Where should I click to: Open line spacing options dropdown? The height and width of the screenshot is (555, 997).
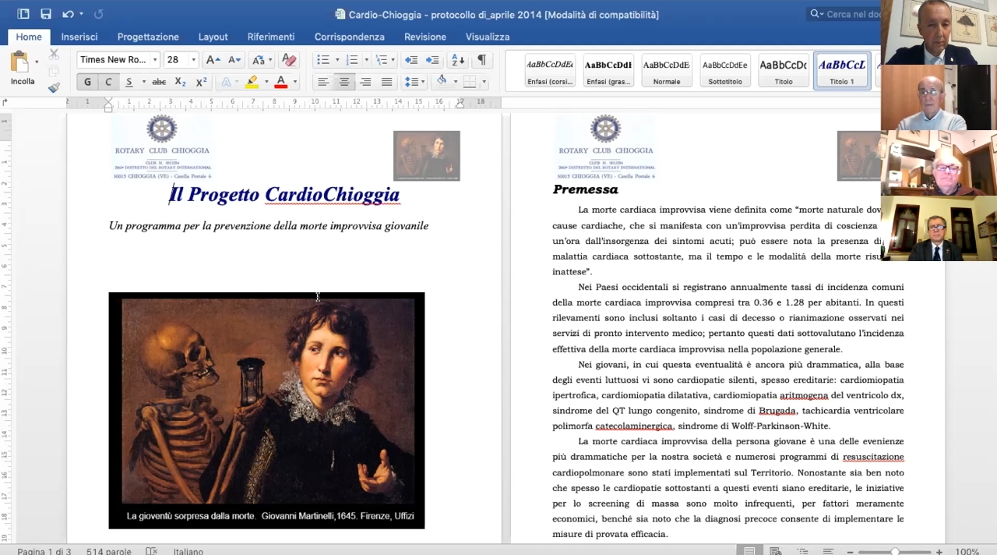pyautogui.click(x=414, y=82)
